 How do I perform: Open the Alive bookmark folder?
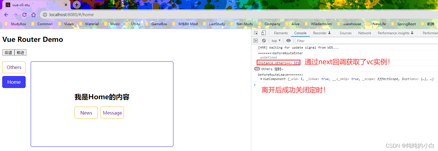pyautogui.click(x=292, y=24)
